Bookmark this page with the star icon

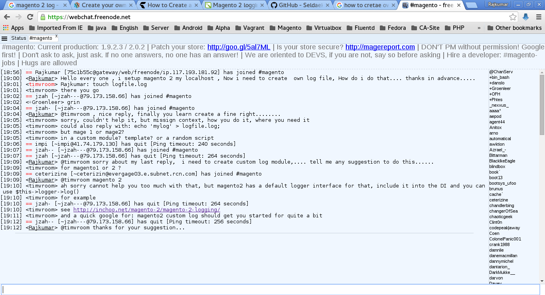[513, 17]
